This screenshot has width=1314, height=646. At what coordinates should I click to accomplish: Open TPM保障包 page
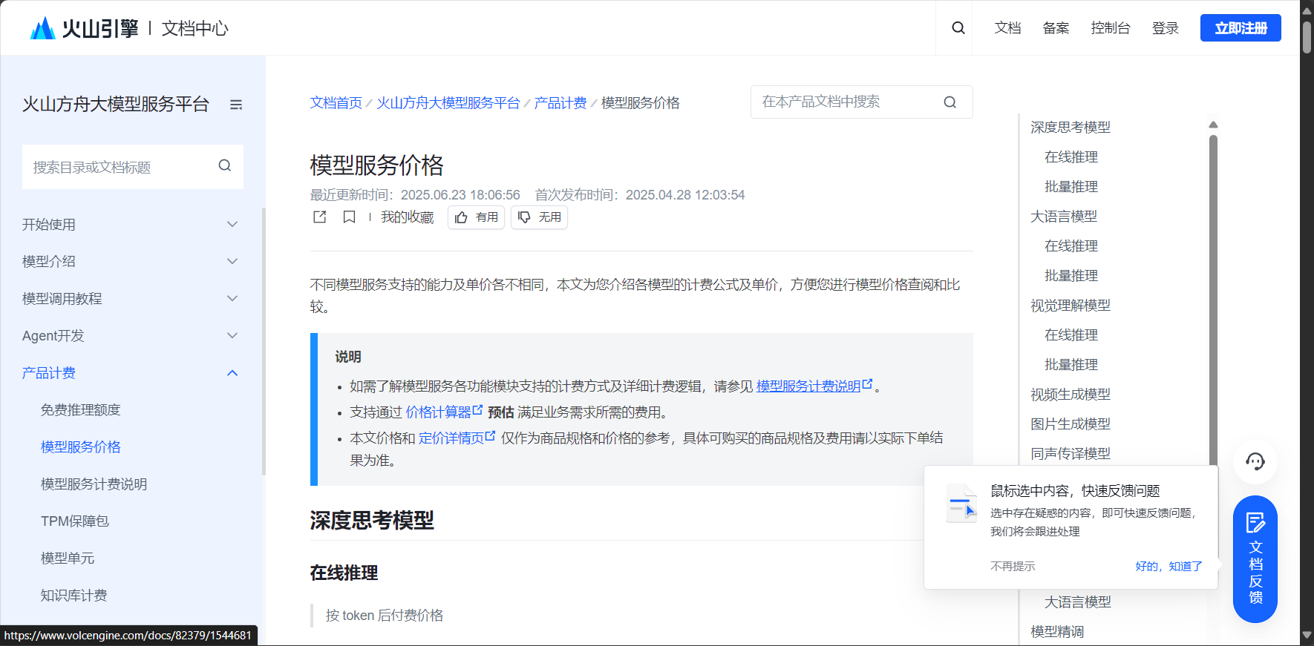click(x=74, y=521)
